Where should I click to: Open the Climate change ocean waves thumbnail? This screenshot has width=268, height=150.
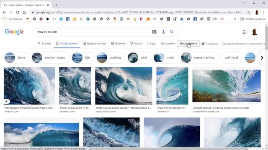227,86
